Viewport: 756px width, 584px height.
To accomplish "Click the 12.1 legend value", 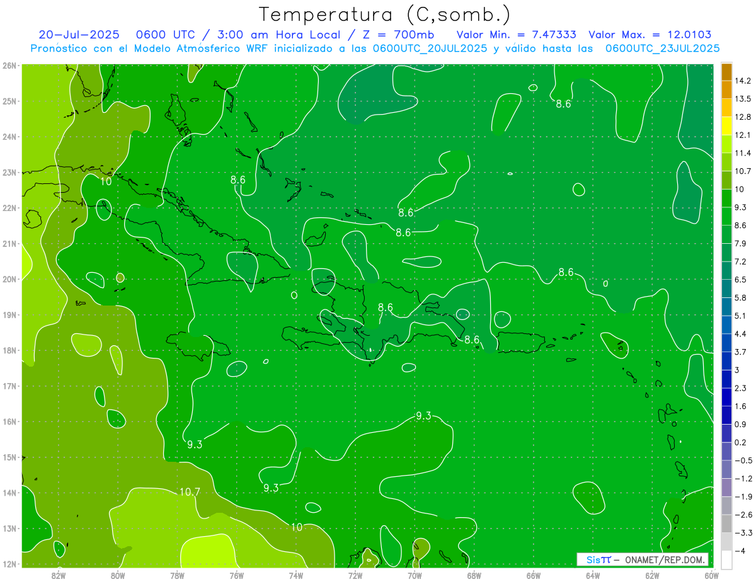I will point(743,135).
